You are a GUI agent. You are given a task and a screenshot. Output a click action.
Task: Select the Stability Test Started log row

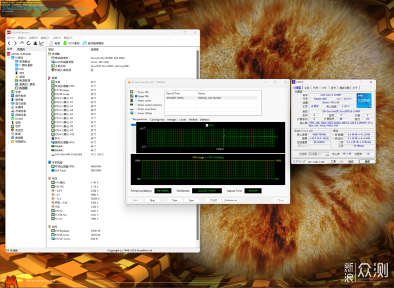click(211, 98)
